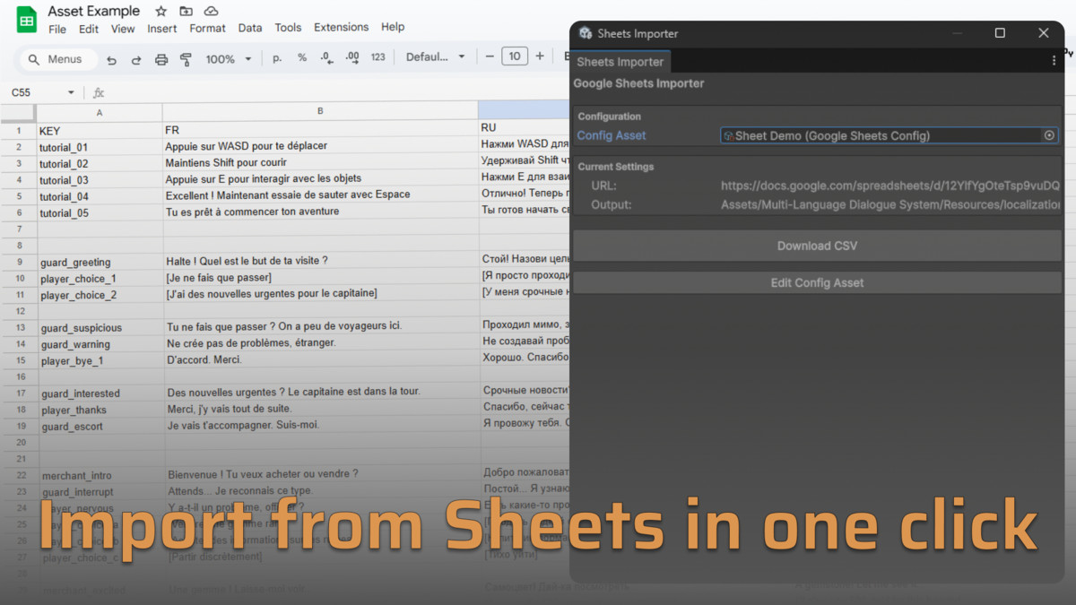The height and width of the screenshot is (605, 1076).
Task: Select cell tutorial_03
Action: point(100,180)
